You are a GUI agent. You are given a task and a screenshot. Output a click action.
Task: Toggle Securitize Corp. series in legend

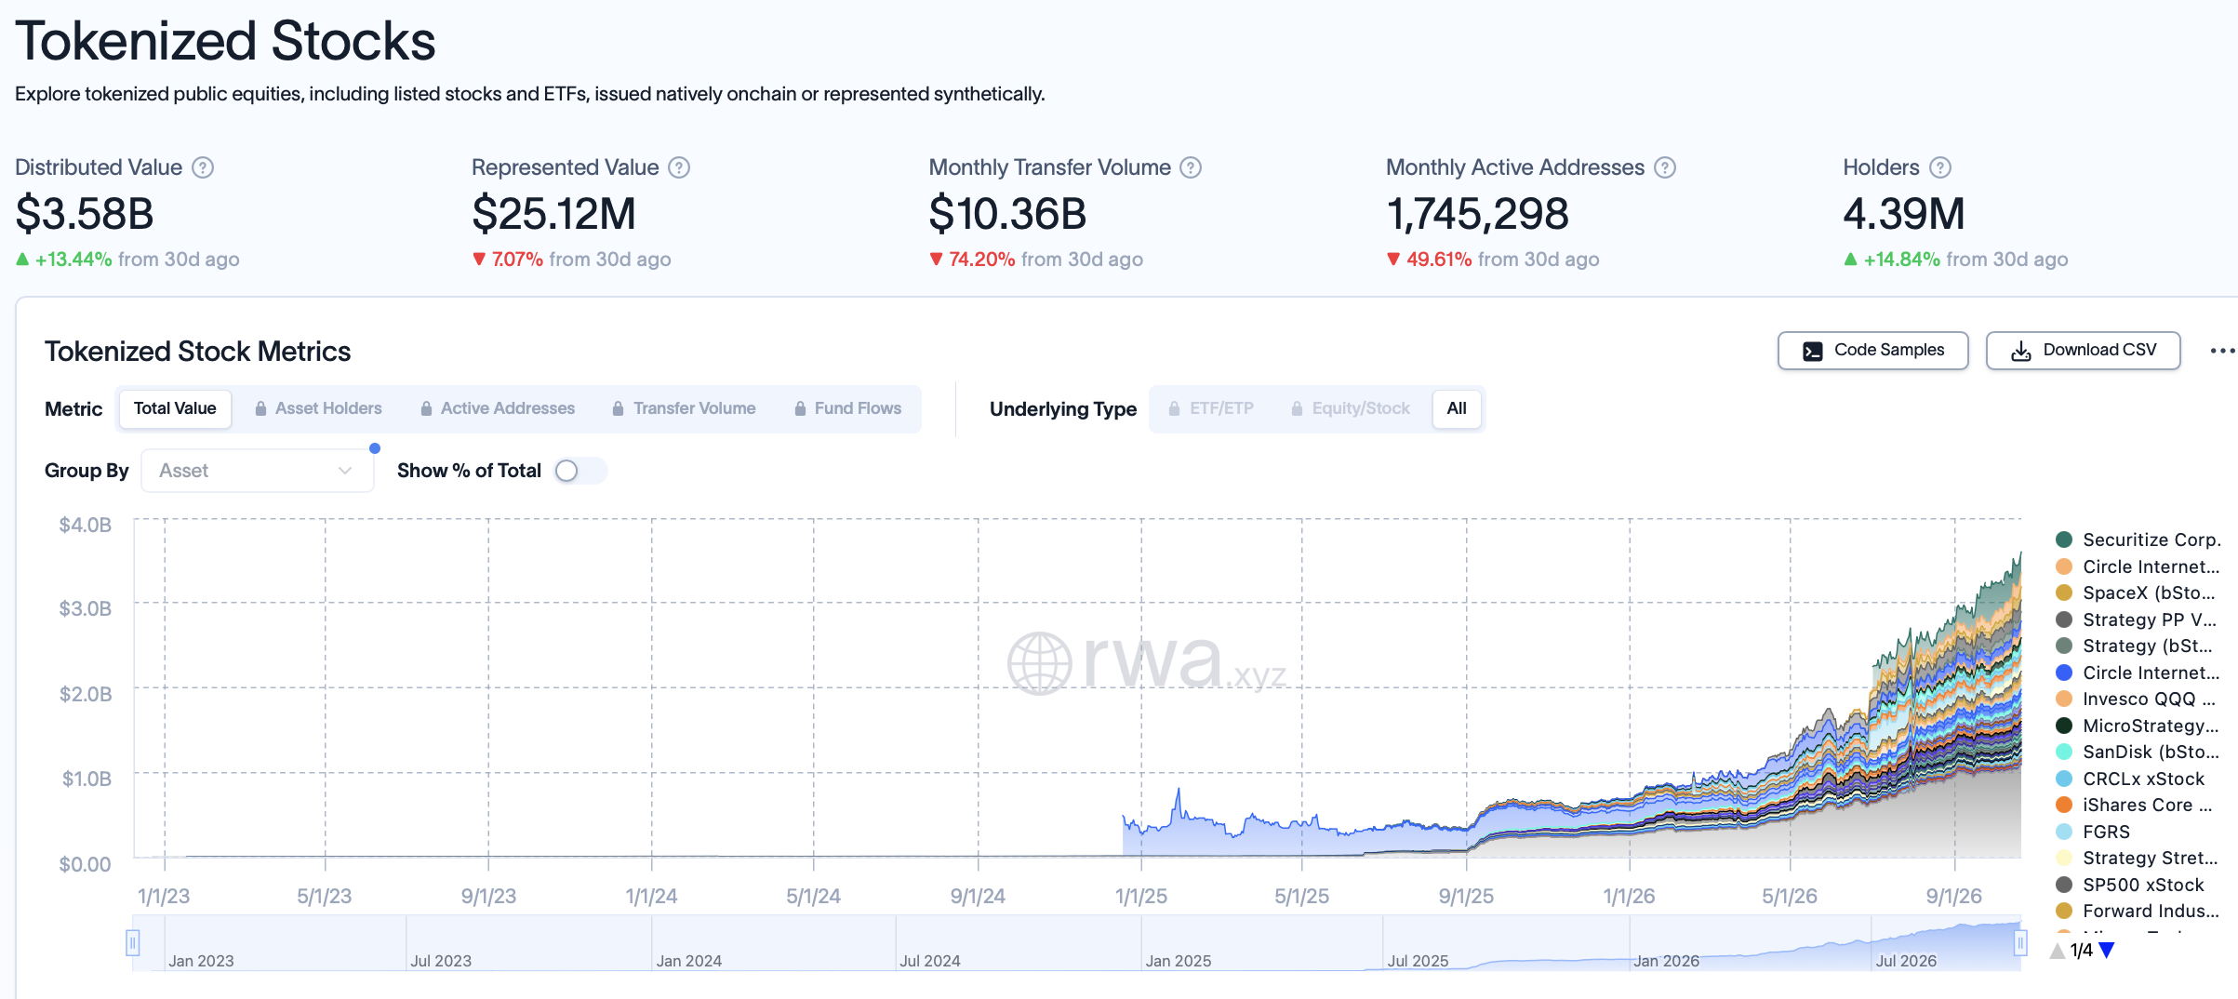point(2138,539)
